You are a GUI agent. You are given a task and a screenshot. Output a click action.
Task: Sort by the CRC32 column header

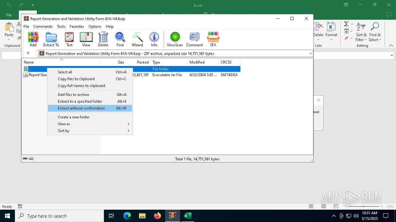[x=229, y=62]
